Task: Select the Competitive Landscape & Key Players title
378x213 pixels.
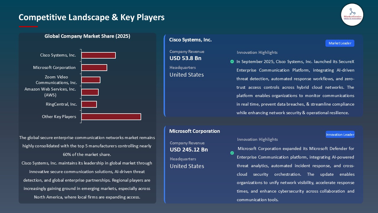Action: click(92, 17)
